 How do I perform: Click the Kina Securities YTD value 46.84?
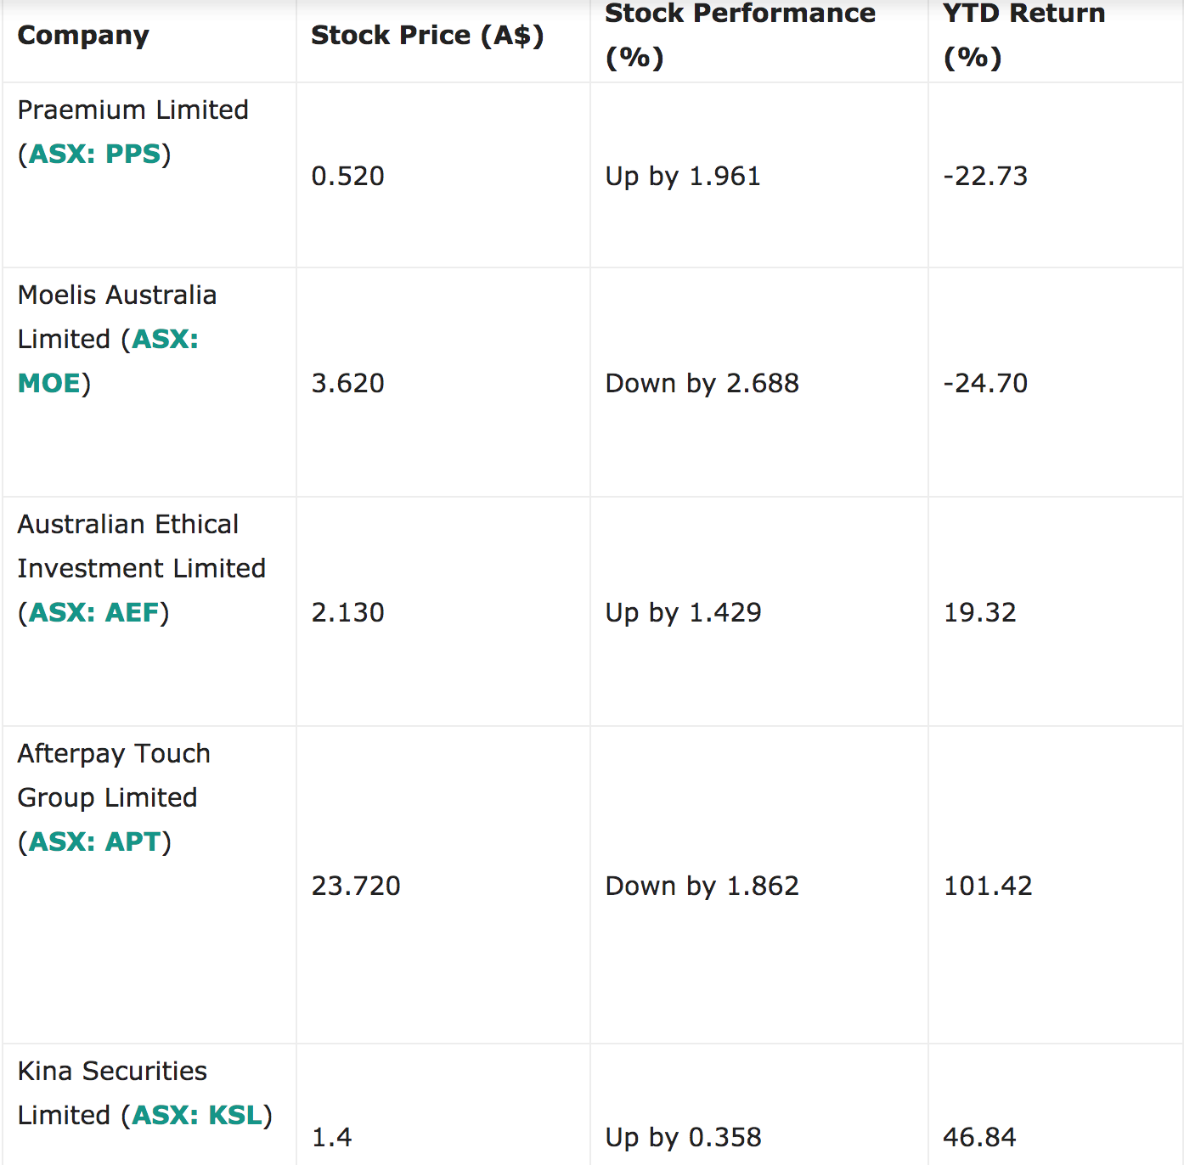click(x=979, y=1138)
